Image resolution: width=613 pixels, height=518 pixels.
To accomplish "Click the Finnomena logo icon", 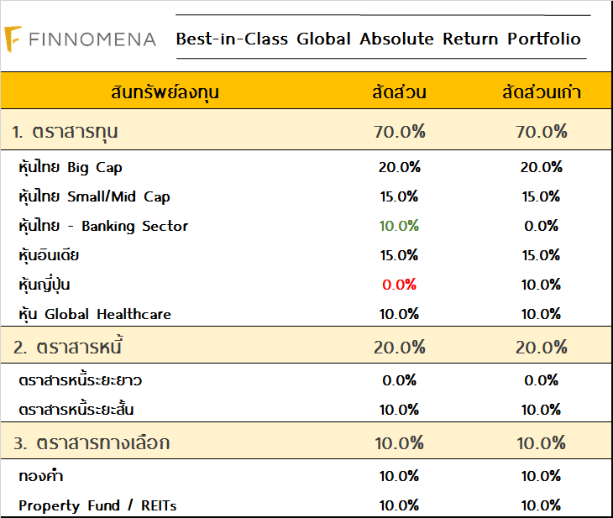I will point(14,39).
